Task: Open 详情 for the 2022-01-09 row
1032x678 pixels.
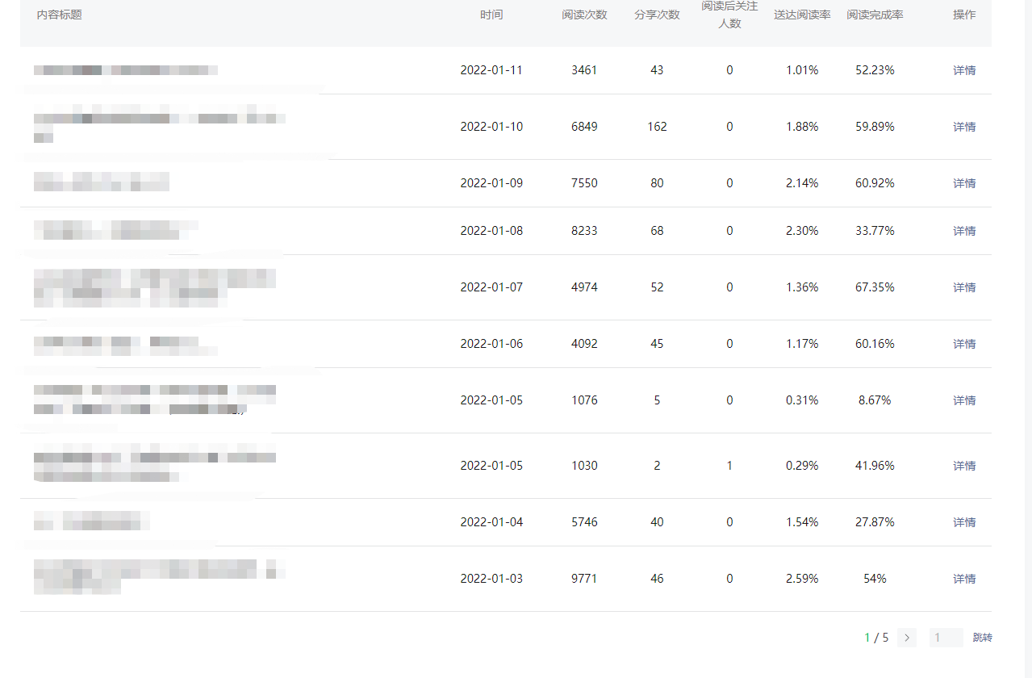Action: click(x=964, y=183)
